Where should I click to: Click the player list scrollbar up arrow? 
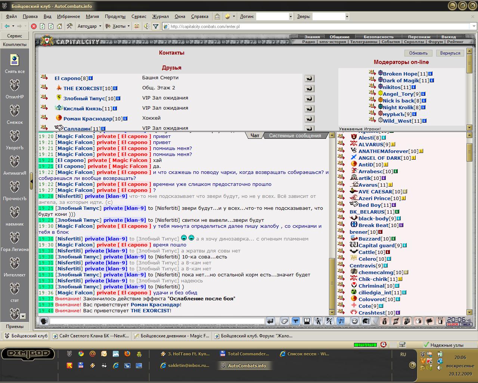[x=469, y=135]
